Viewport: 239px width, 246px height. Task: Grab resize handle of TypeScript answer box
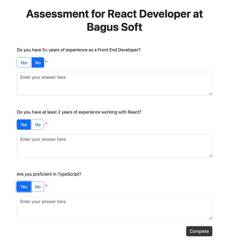[211, 218]
